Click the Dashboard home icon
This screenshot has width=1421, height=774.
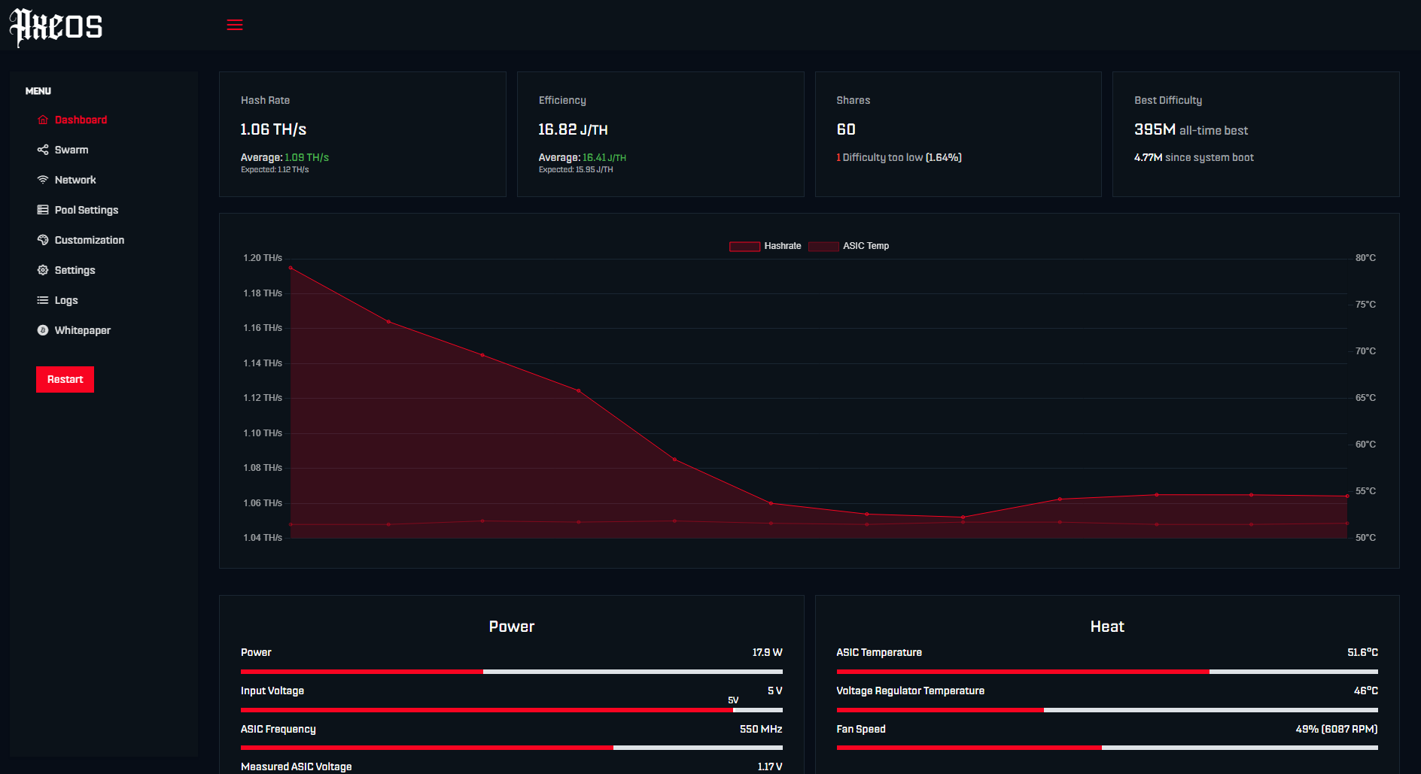coord(43,120)
